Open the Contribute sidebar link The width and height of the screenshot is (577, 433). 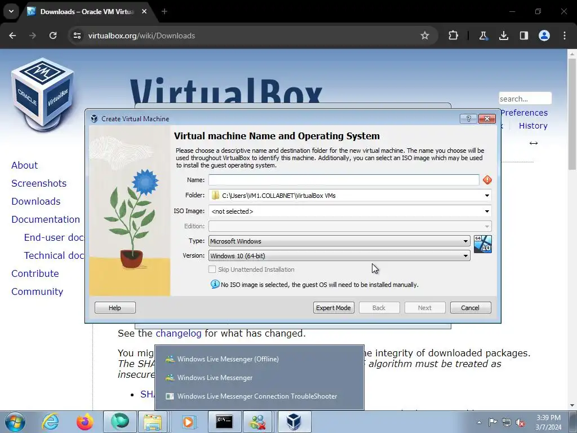(x=35, y=273)
